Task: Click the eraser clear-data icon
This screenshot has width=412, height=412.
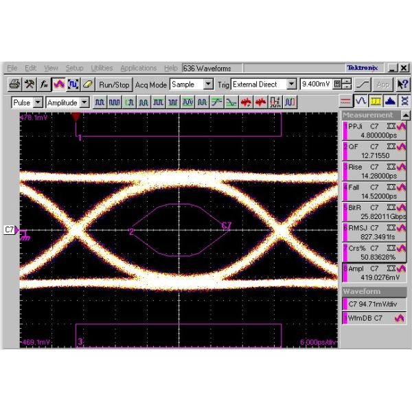Action: (87, 84)
